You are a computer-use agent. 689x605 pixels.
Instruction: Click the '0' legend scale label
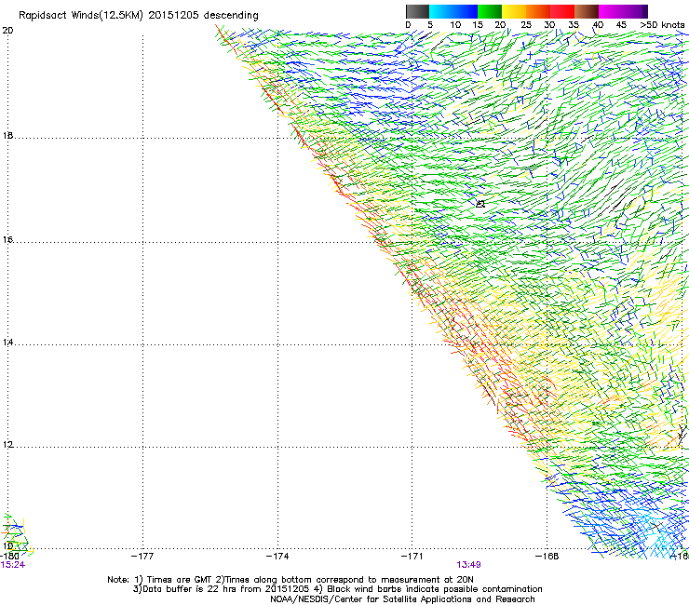pos(408,25)
